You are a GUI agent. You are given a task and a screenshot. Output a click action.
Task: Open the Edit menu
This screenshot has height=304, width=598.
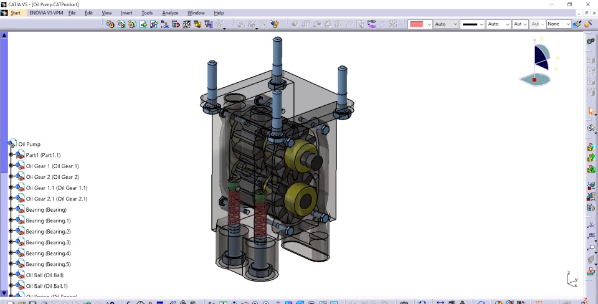88,13
